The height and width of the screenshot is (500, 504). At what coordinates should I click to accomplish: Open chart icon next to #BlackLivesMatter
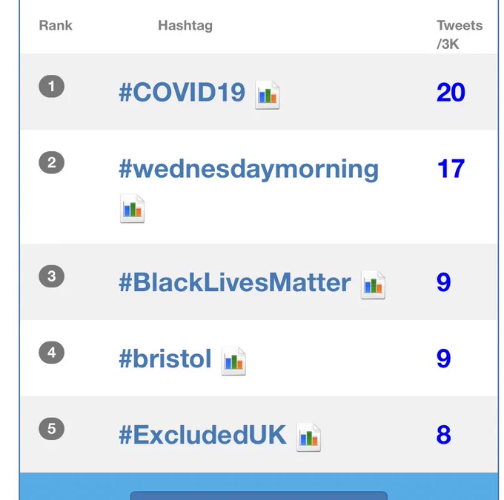tap(373, 284)
